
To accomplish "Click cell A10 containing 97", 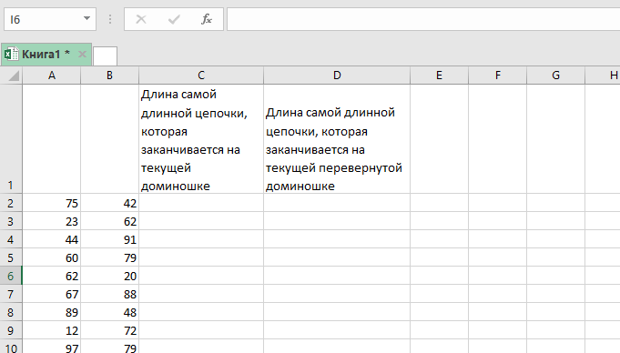I will tap(51, 347).
